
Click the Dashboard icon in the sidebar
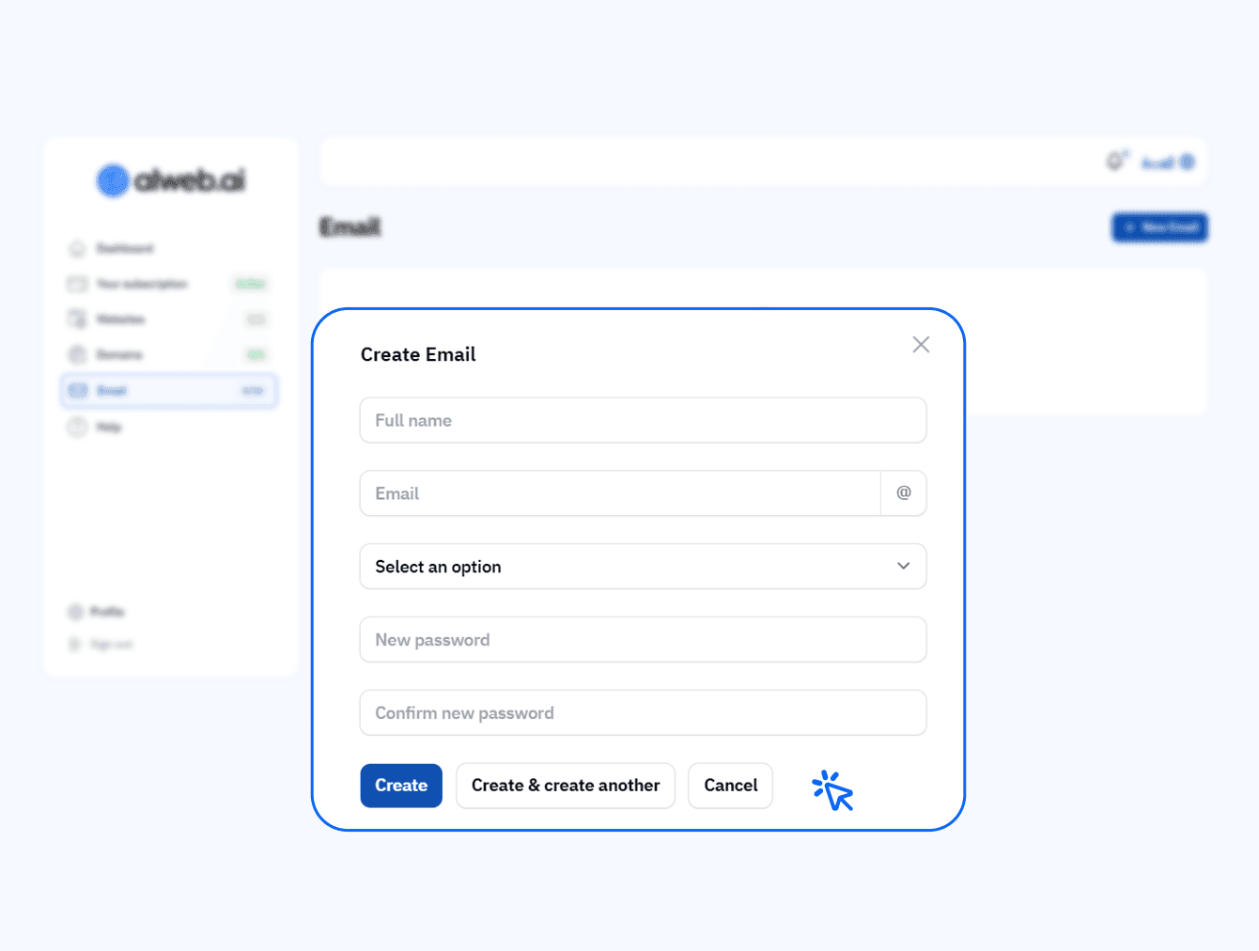[x=77, y=248]
